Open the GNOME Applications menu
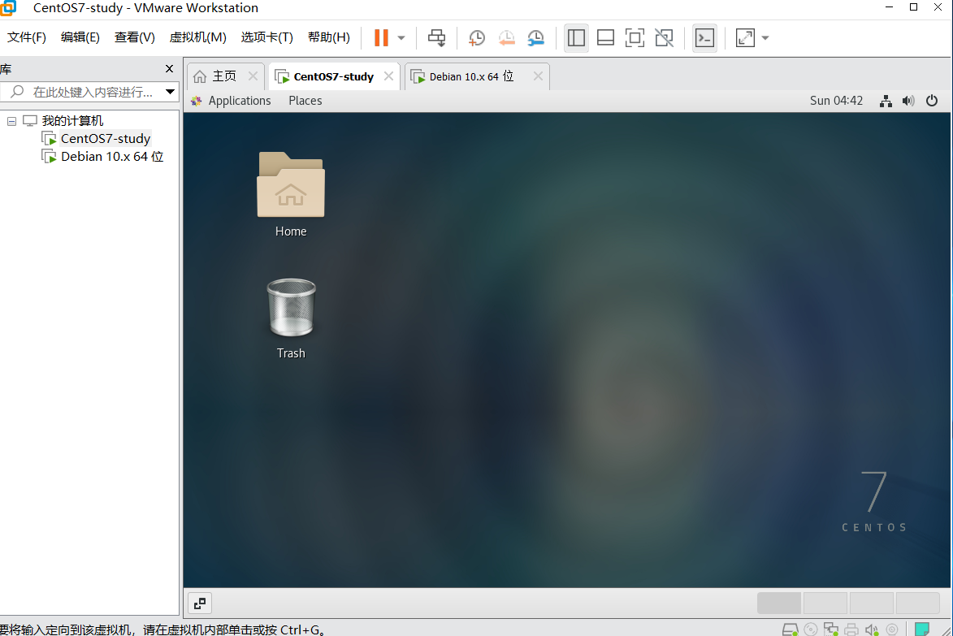953x636 pixels. point(239,101)
